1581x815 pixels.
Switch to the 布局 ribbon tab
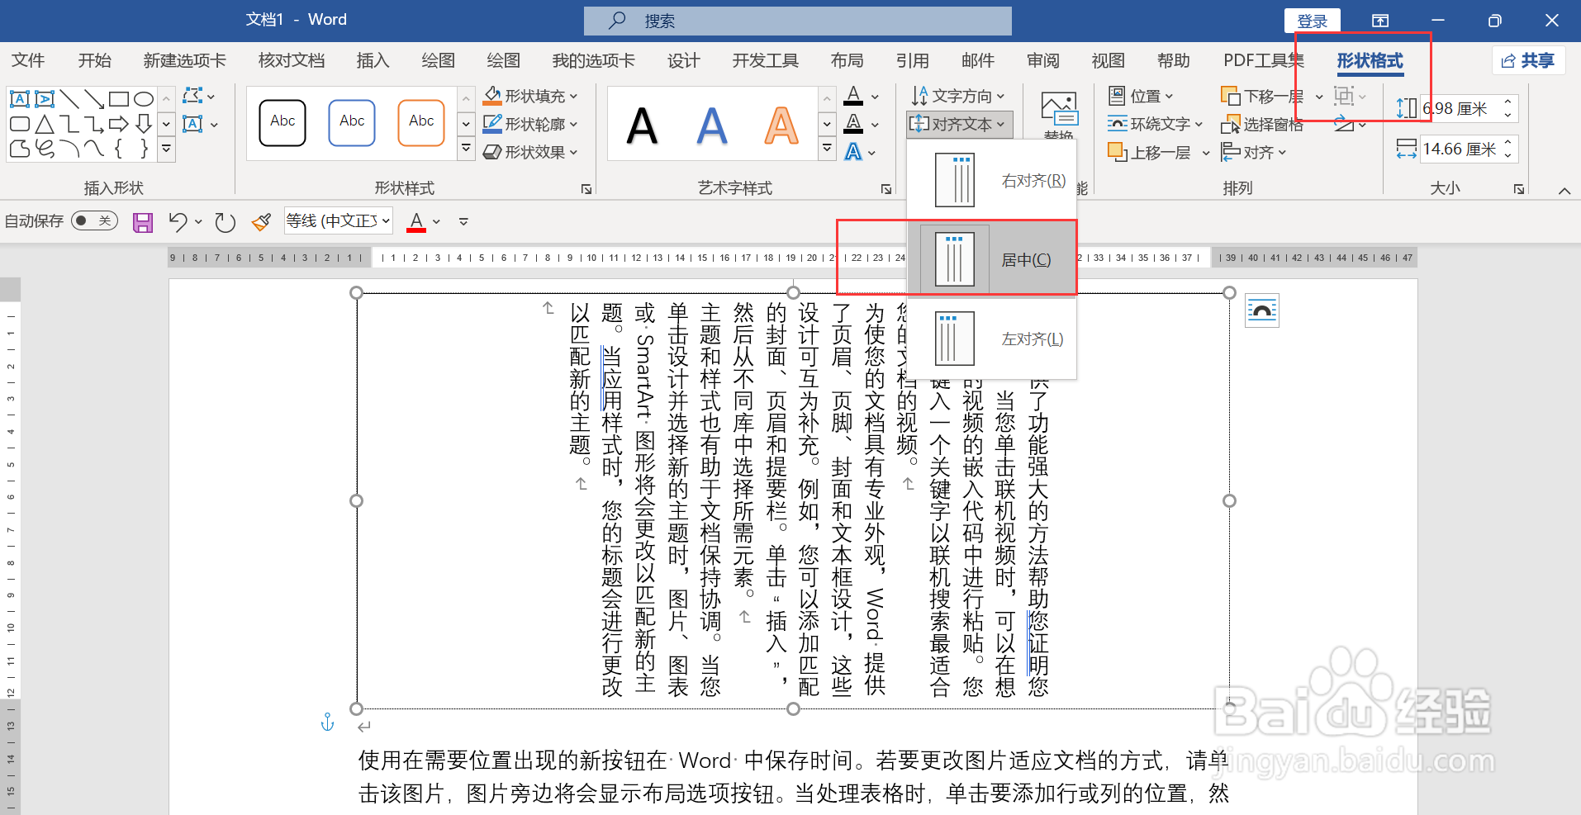coord(847,60)
